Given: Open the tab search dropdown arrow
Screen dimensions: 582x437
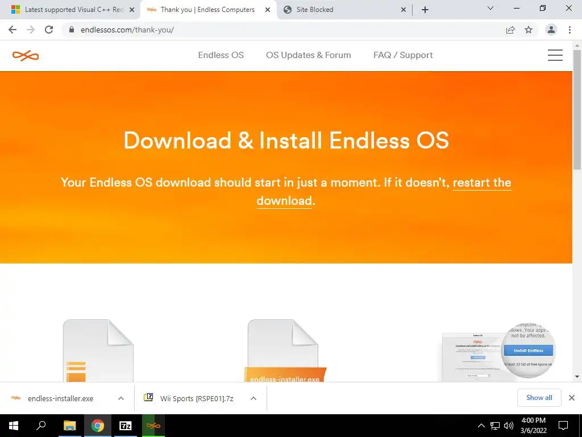Looking at the screenshot, I should click(x=490, y=8).
